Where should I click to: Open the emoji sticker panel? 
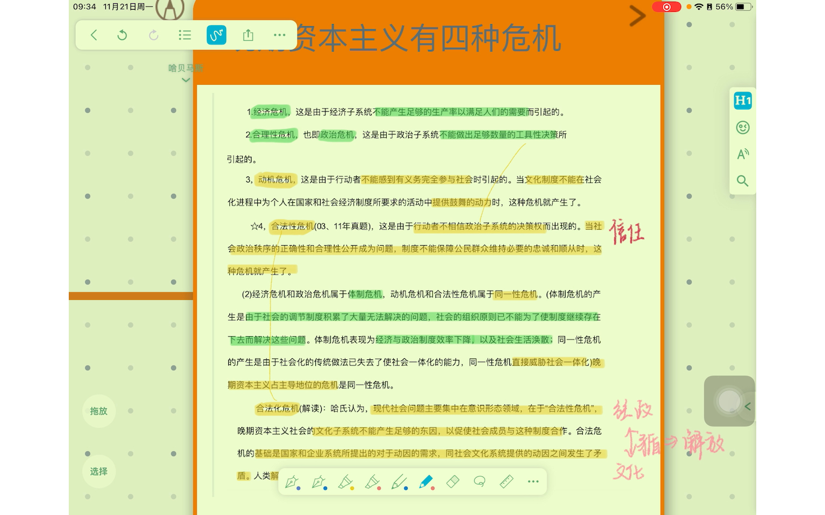coord(743,128)
